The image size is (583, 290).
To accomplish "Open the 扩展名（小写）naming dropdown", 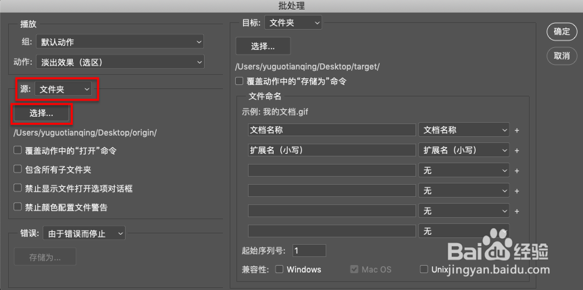I will 463,150.
